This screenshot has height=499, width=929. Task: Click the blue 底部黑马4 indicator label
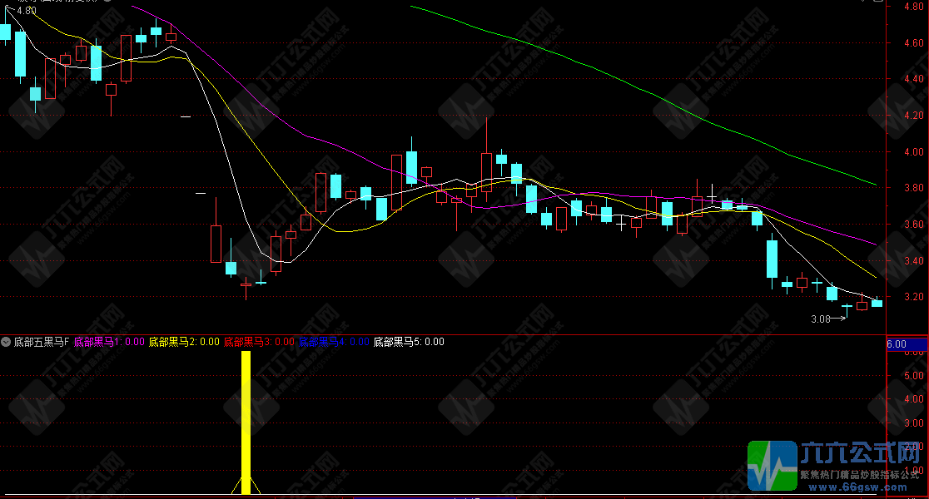pos(334,342)
